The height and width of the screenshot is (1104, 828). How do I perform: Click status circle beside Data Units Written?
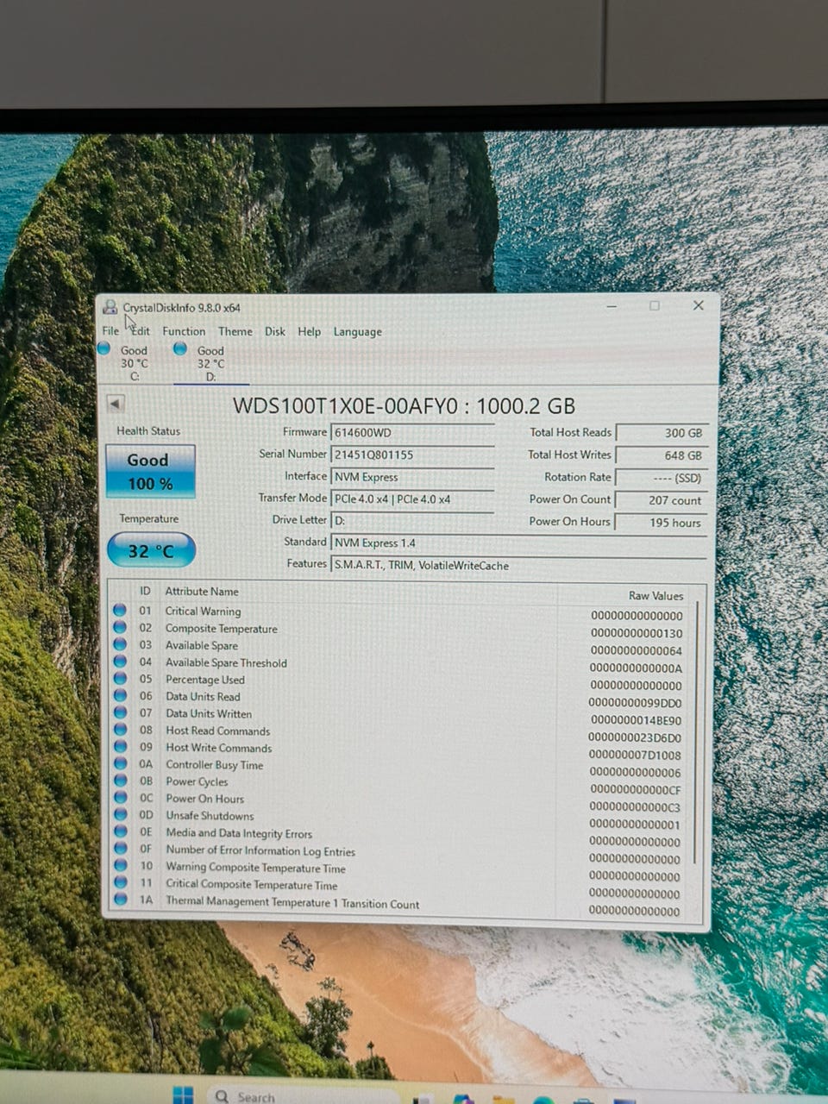pos(120,712)
